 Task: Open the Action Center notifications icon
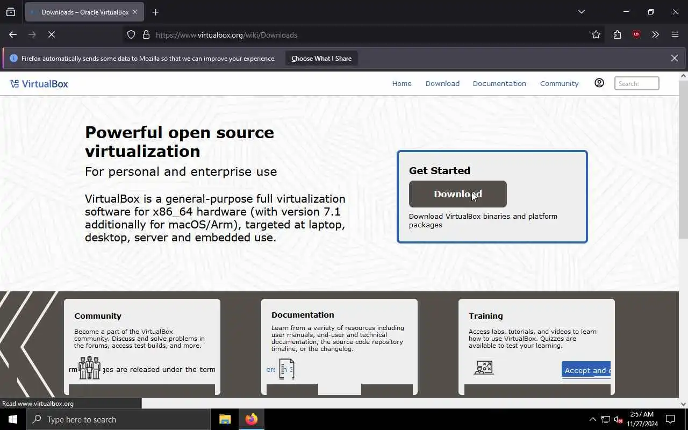670,419
